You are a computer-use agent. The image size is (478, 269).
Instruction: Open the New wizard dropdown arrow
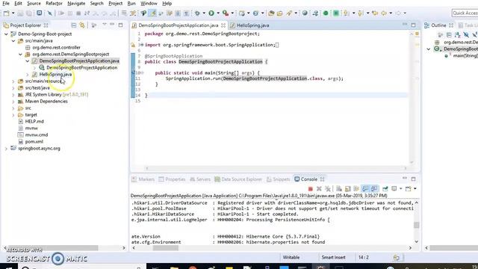tap(13, 13)
